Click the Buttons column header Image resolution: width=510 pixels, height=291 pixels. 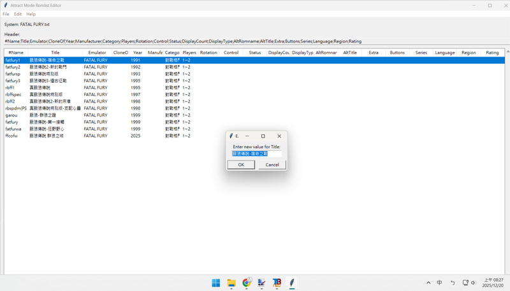[x=397, y=52]
